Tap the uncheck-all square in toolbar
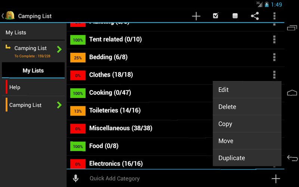 235,16
